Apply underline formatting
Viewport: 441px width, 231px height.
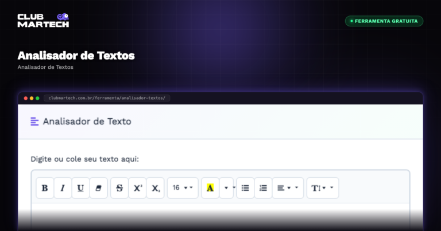[x=80, y=188]
